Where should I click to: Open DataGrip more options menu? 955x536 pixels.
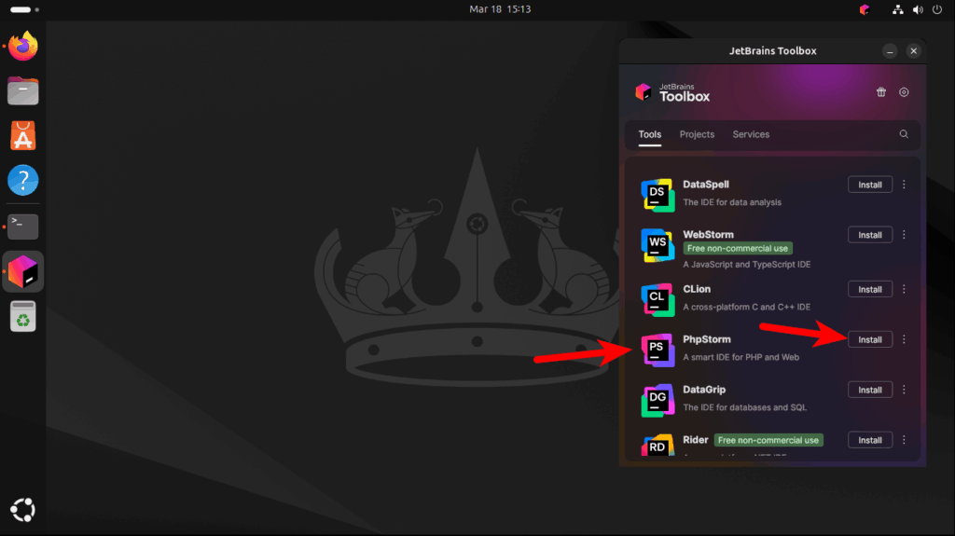[x=904, y=390]
